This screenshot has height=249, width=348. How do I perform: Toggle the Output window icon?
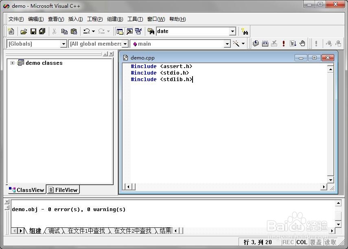coord(129,31)
